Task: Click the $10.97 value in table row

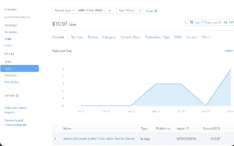Action: pyautogui.click(x=215, y=139)
